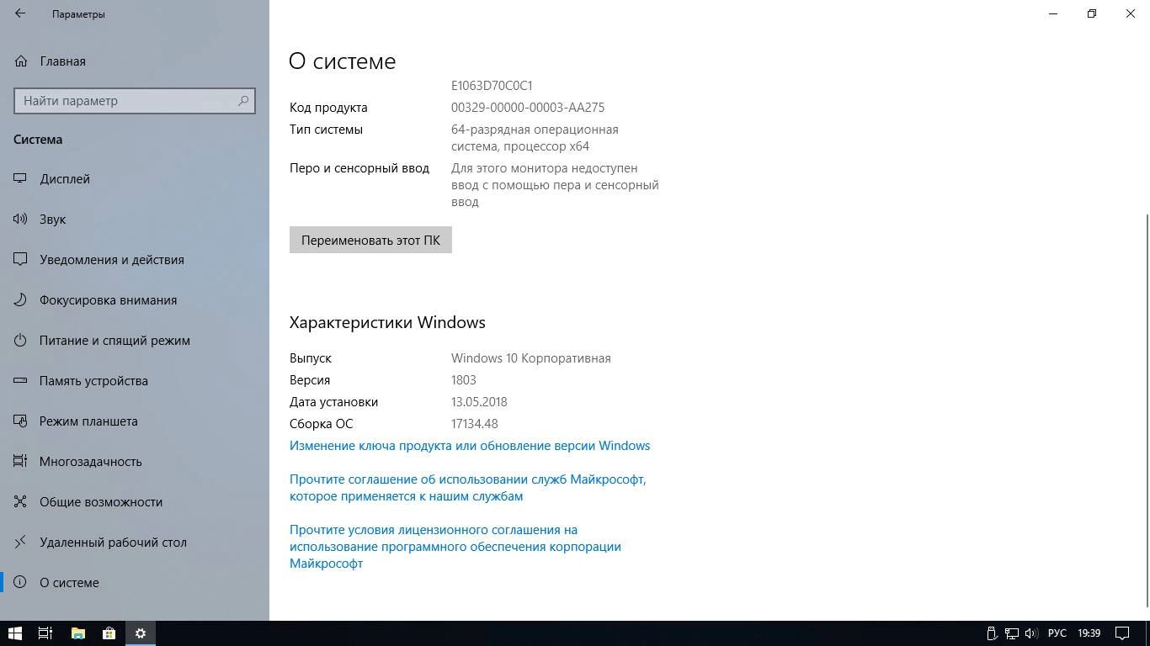Click the Характеристики Windows heading
Viewport: 1150px width, 646px height.
click(x=387, y=323)
